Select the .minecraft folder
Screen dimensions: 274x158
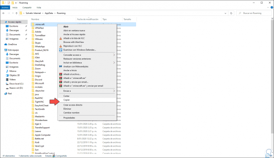pyautogui.click(x=40, y=25)
